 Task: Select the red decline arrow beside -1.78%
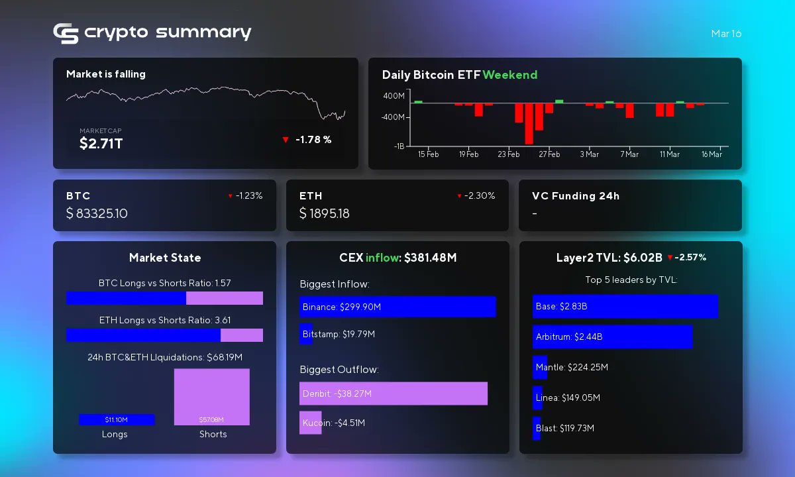pyautogui.click(x=286, y=140)
